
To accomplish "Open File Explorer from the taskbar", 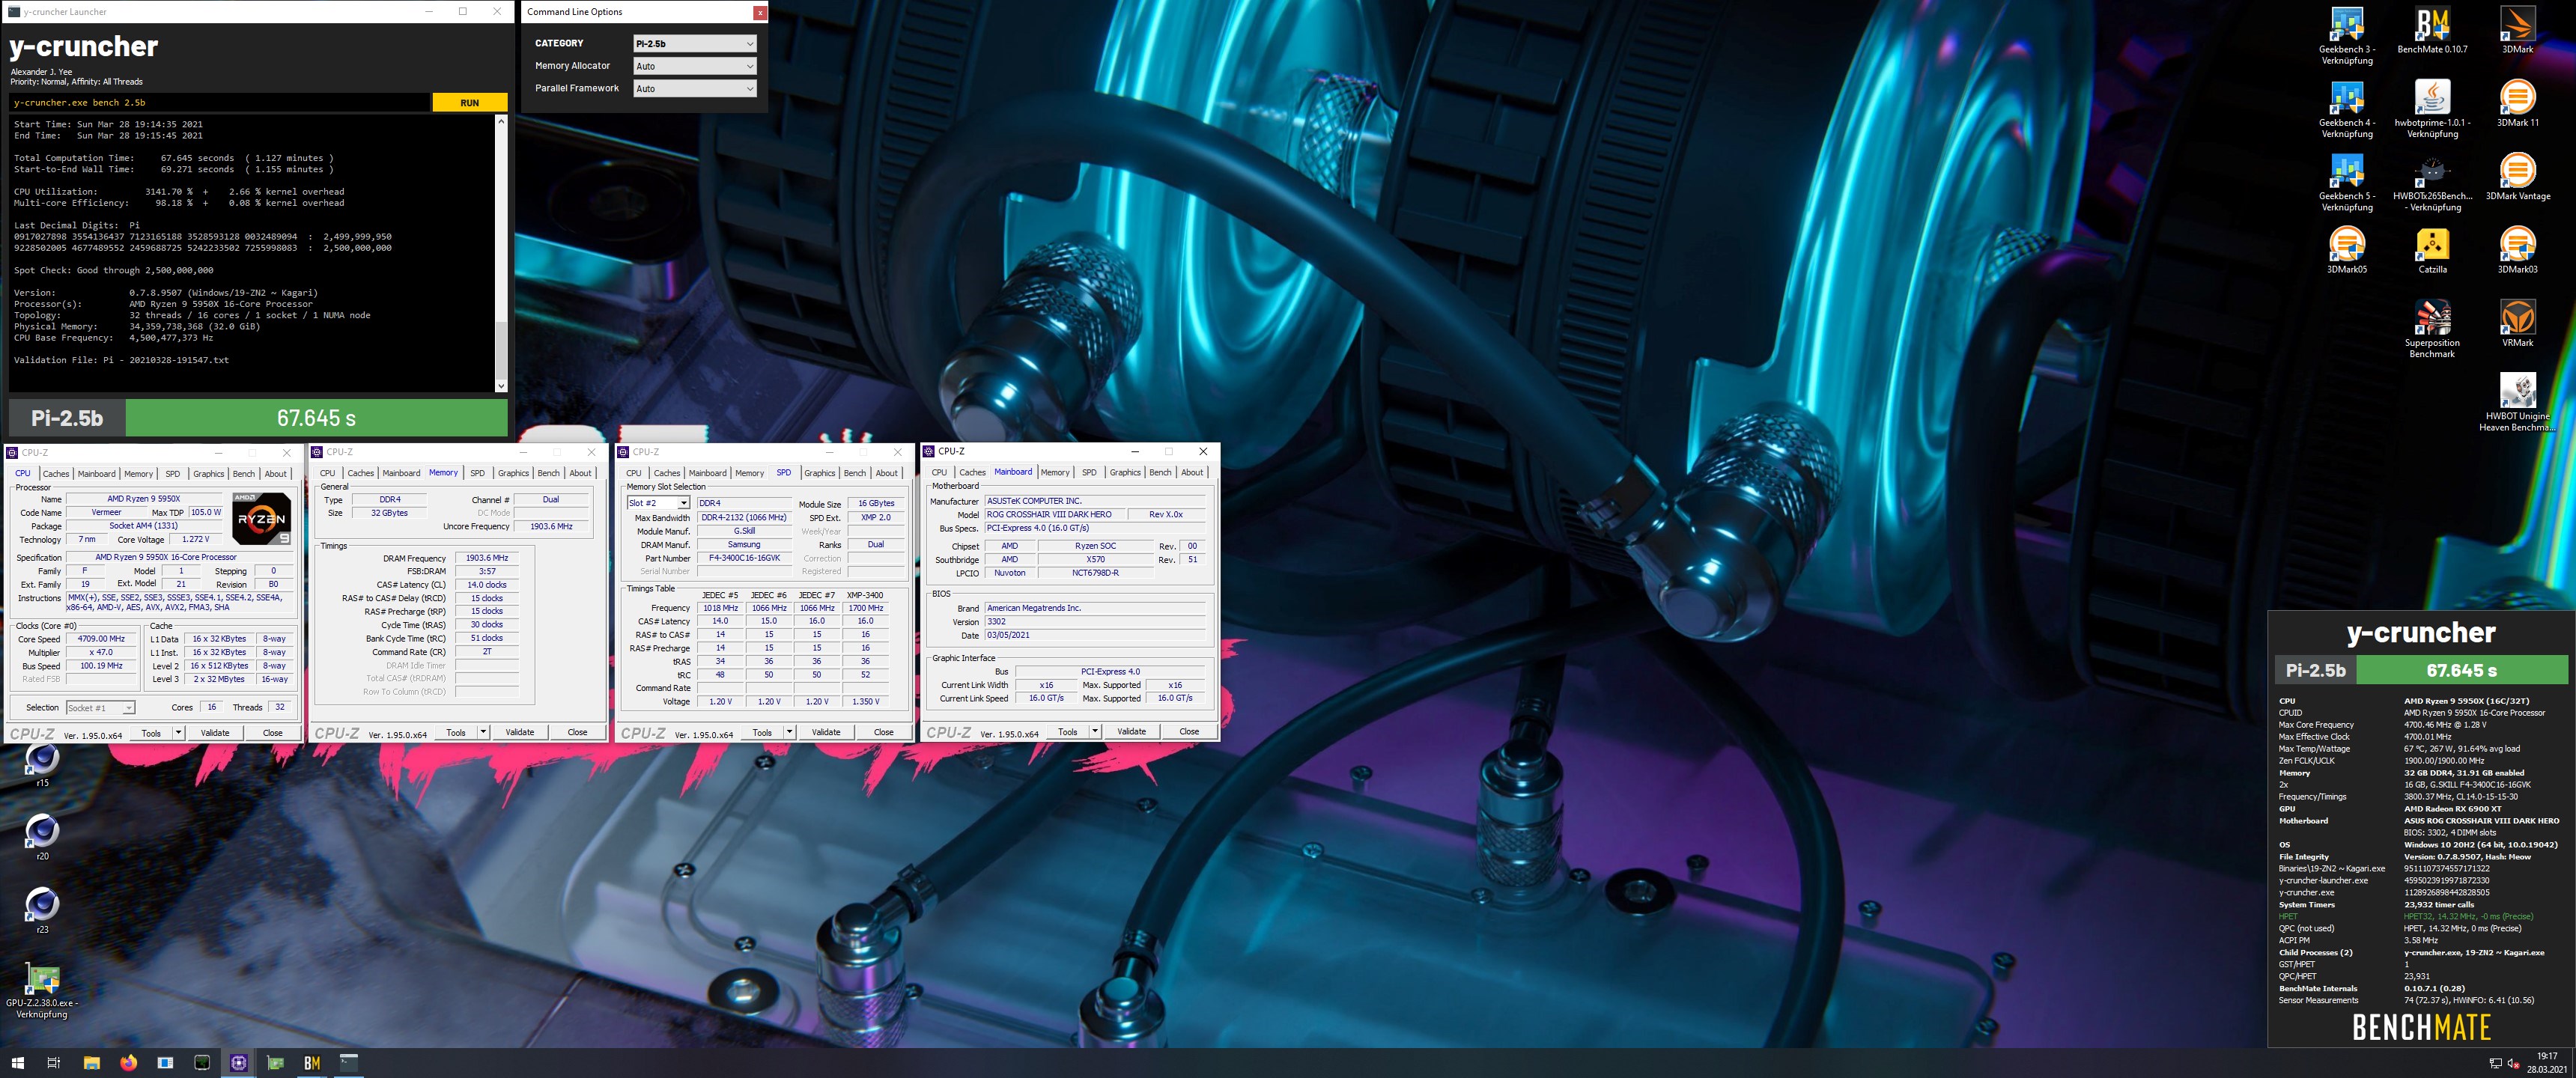I will tap(91, 1063).
